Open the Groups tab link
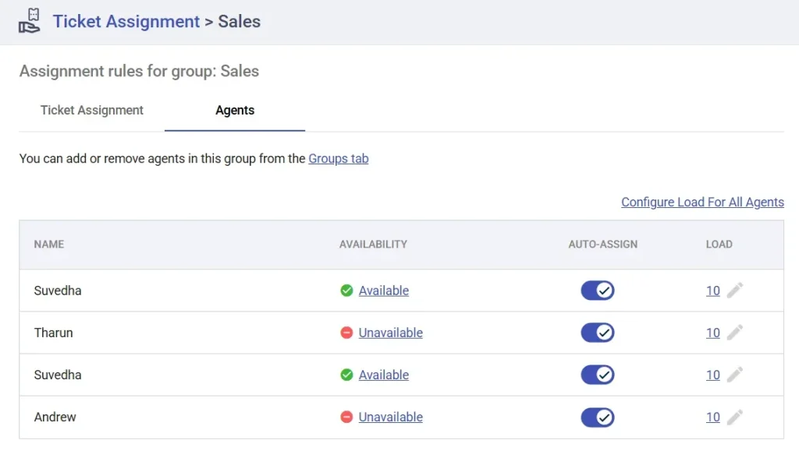This screenshot has width=799, height=465. pyautogui.click(x=339, y=159)
